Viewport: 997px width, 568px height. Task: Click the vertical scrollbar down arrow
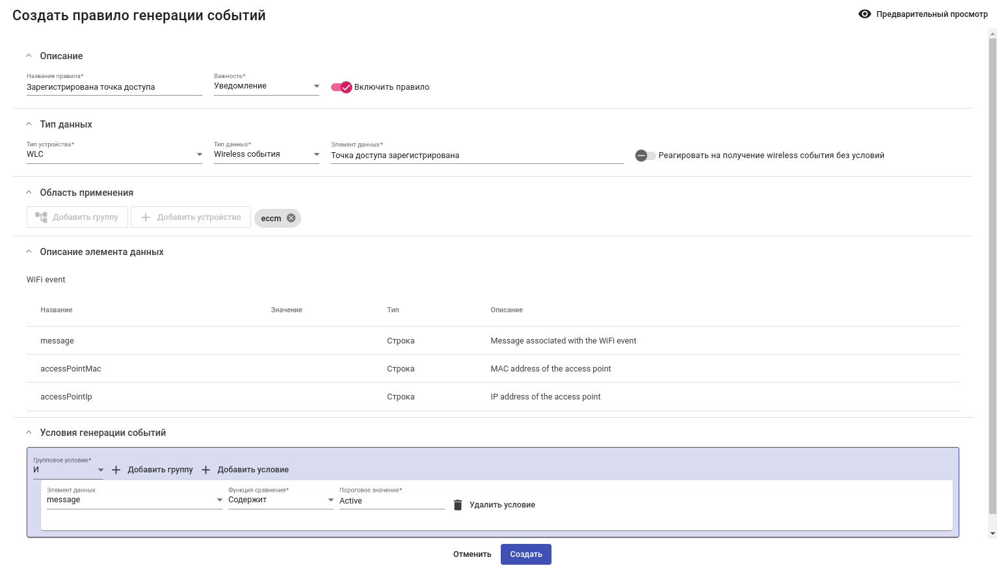click(x=992, y=534)
